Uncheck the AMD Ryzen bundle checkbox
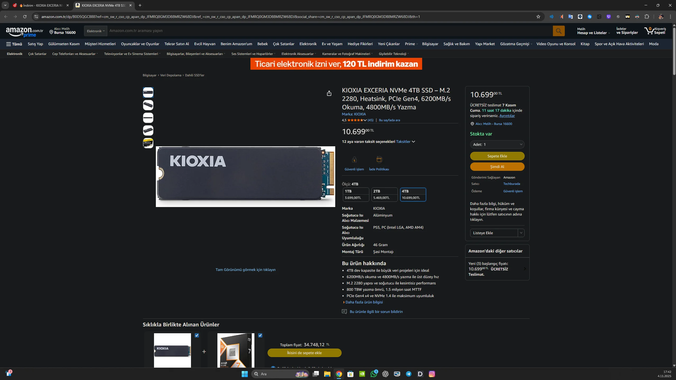This screenshot has width=676, height=380. point(260,335)
